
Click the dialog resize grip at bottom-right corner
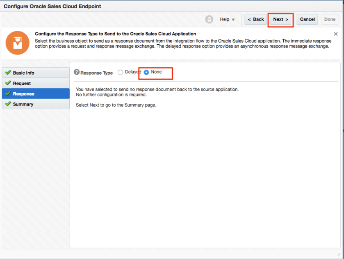(338, 254)
